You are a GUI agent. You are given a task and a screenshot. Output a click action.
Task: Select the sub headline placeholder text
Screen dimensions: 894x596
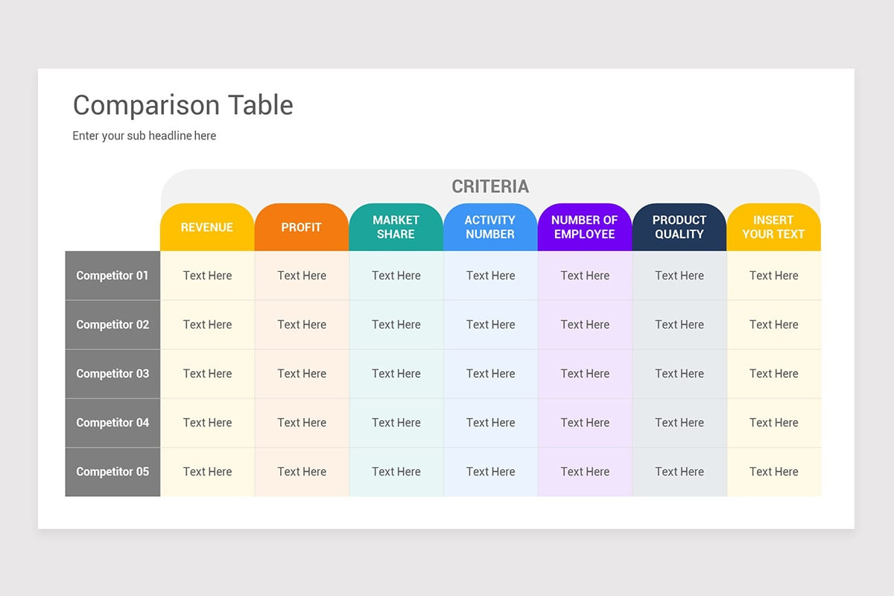(x=144, y=136)
